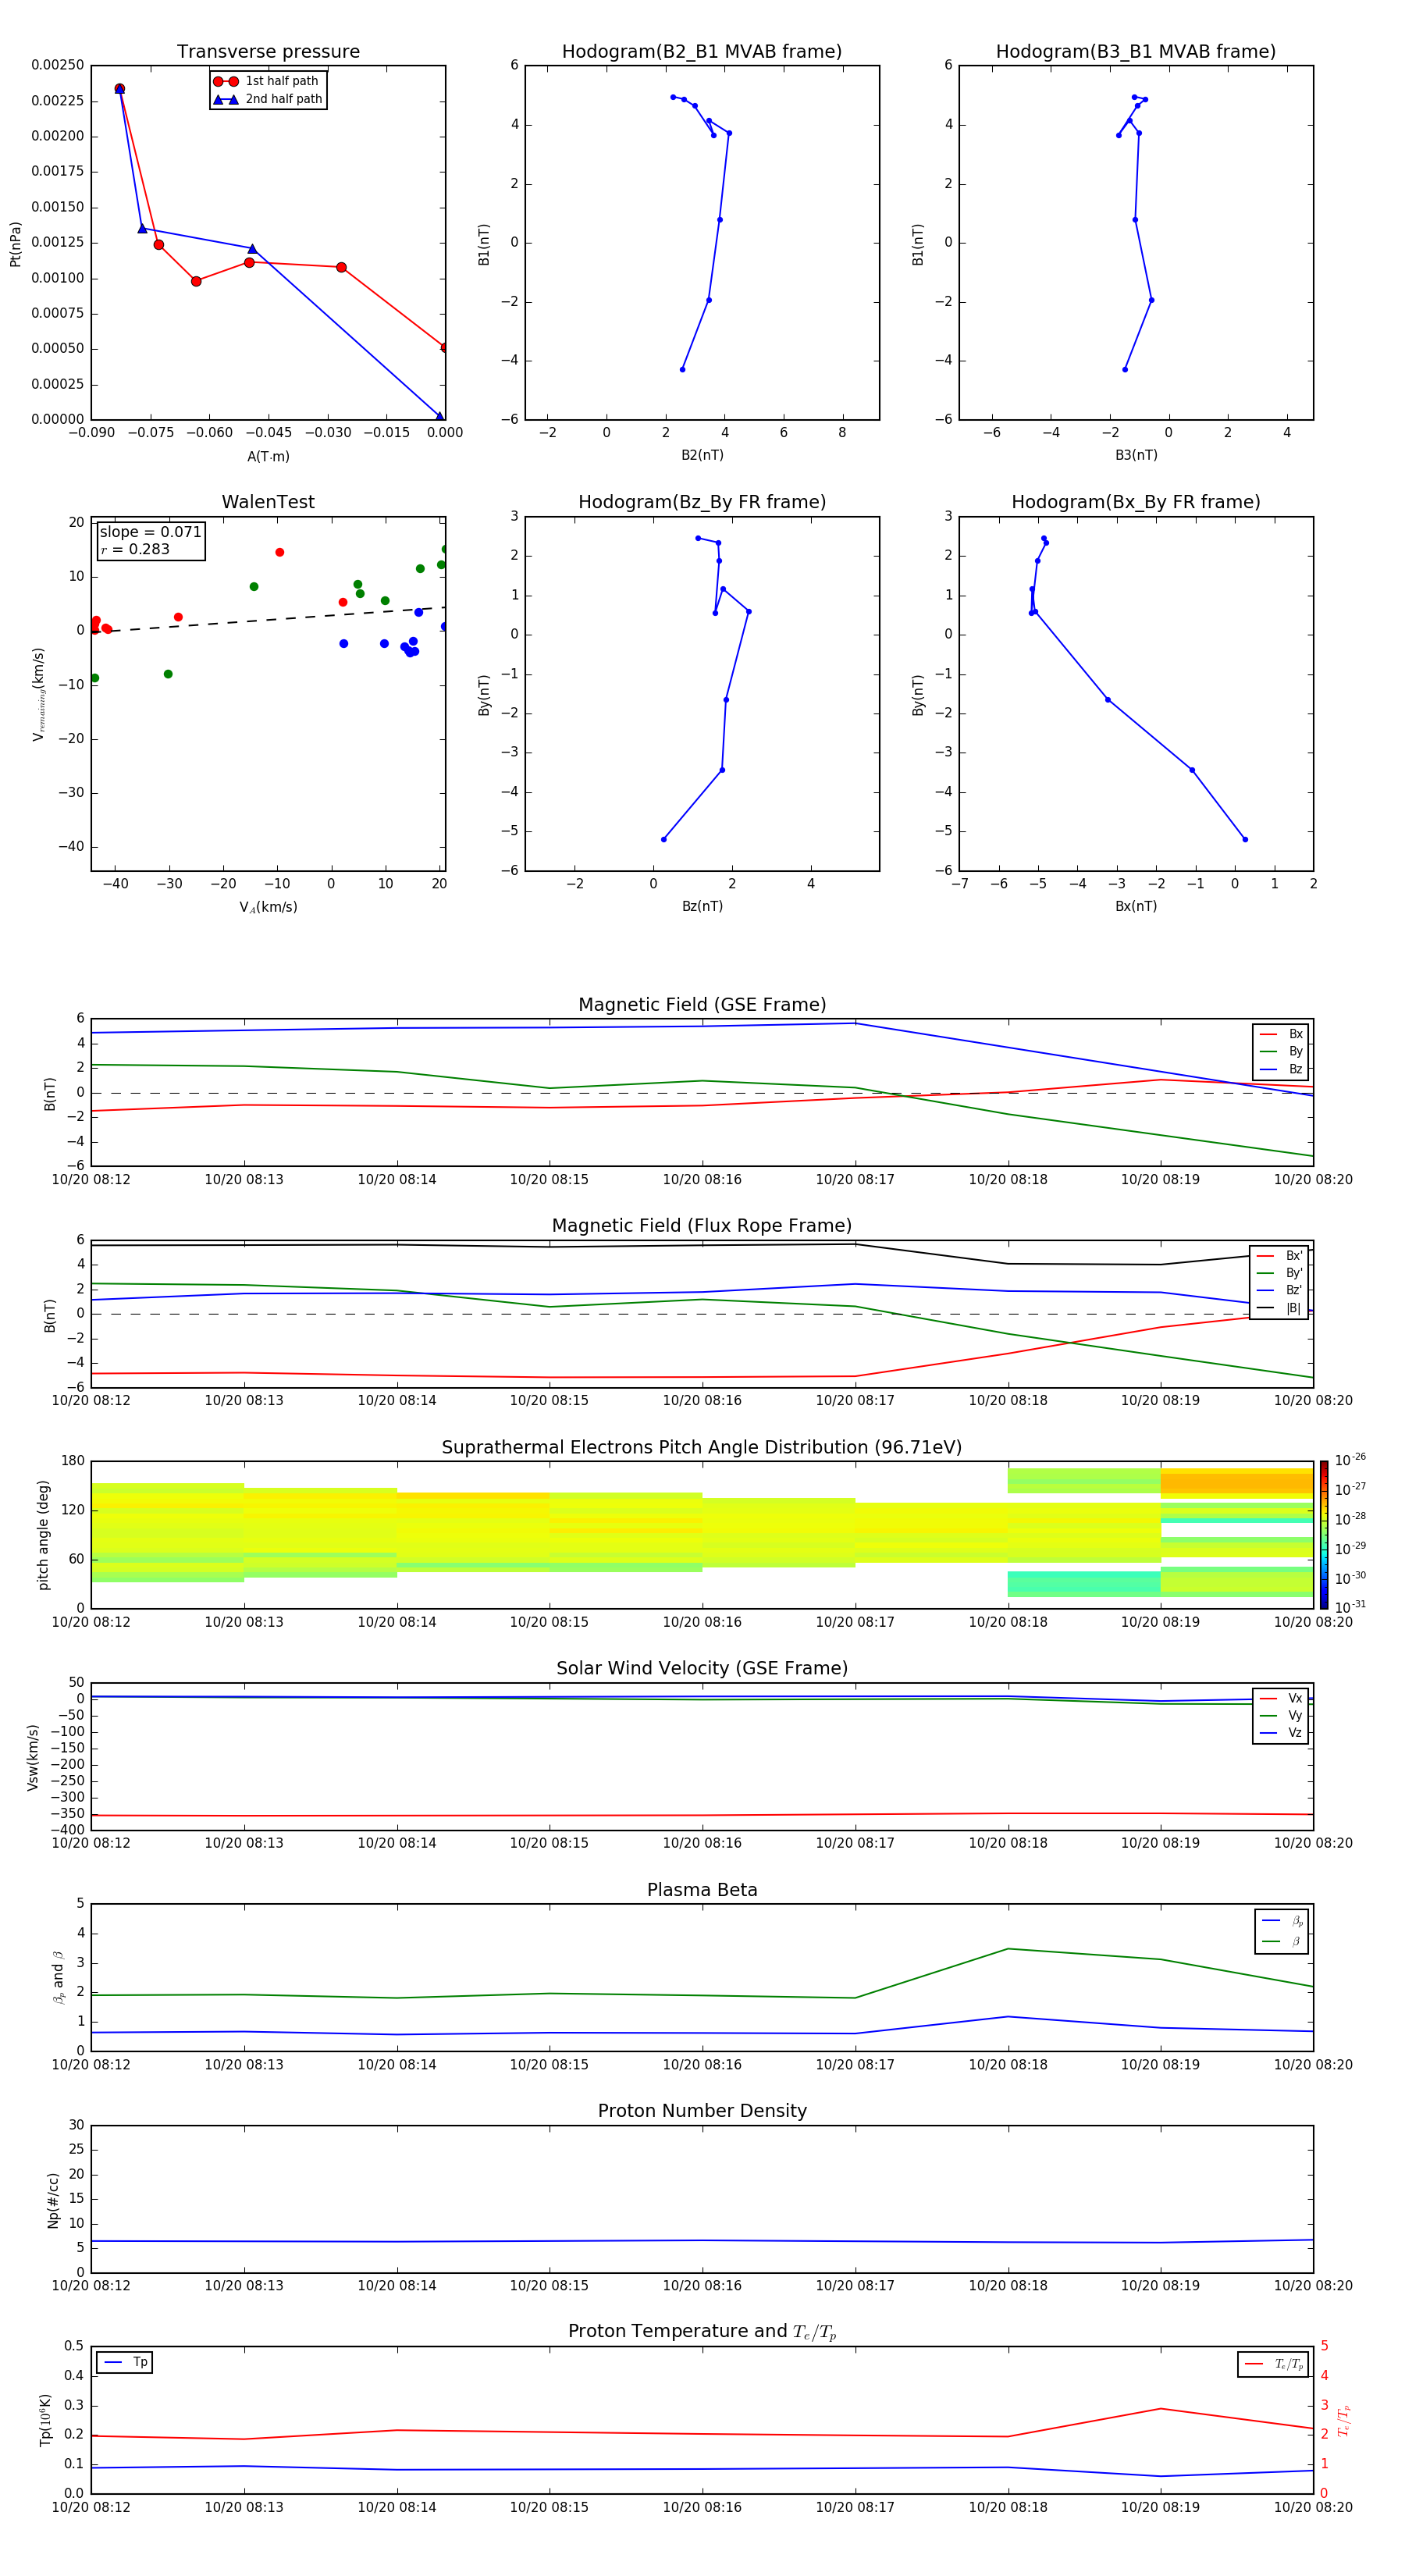Click the Vy legend entry in velocity panel

1281,1716
